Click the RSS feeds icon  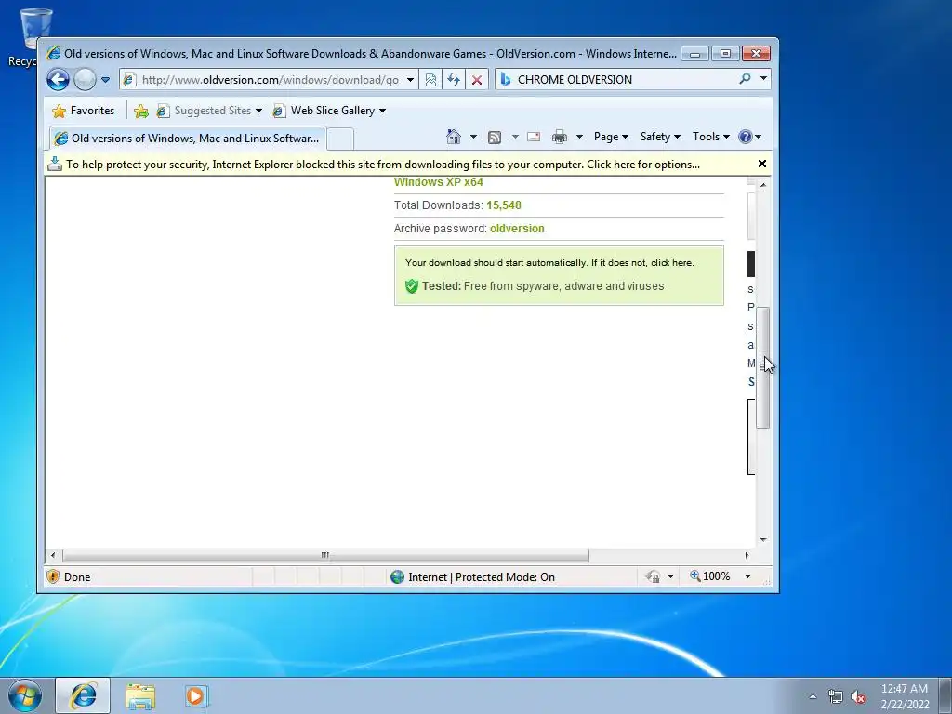tap(495, 138)
